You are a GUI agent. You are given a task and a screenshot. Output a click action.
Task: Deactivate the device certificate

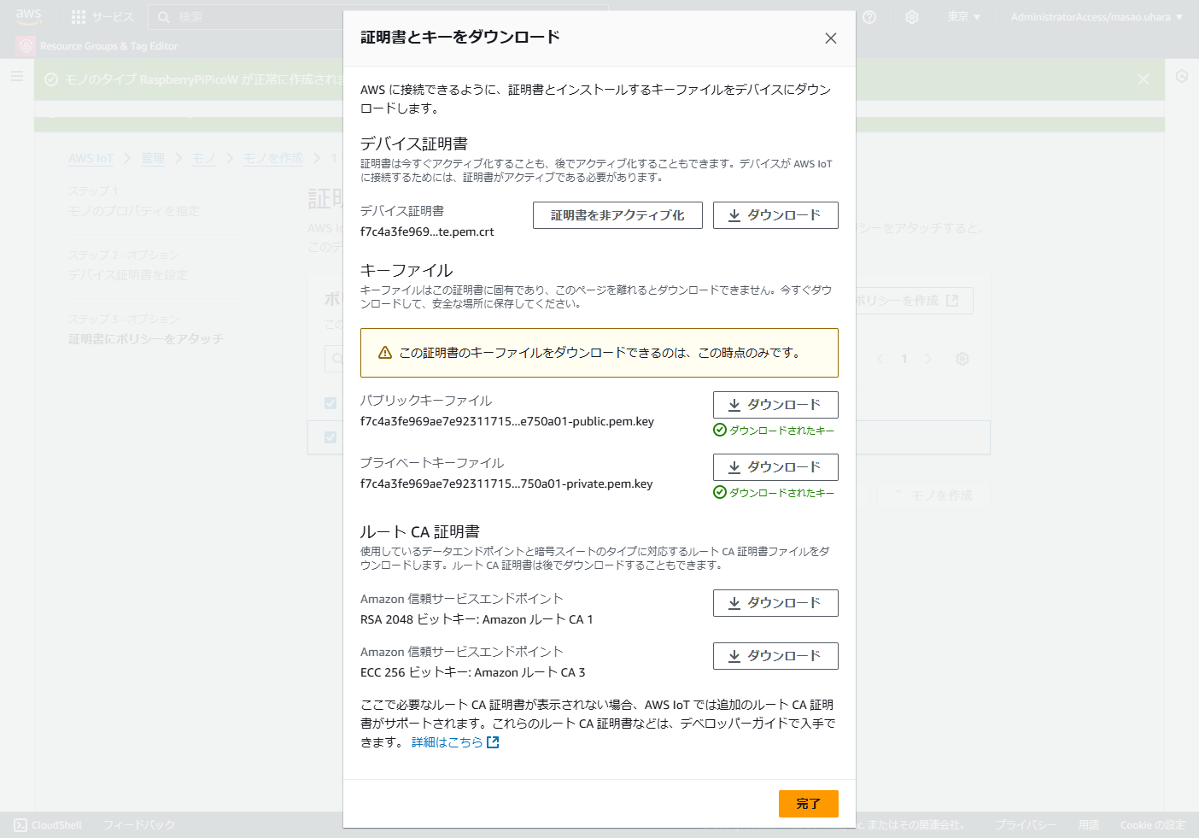[x=617, y=215]
